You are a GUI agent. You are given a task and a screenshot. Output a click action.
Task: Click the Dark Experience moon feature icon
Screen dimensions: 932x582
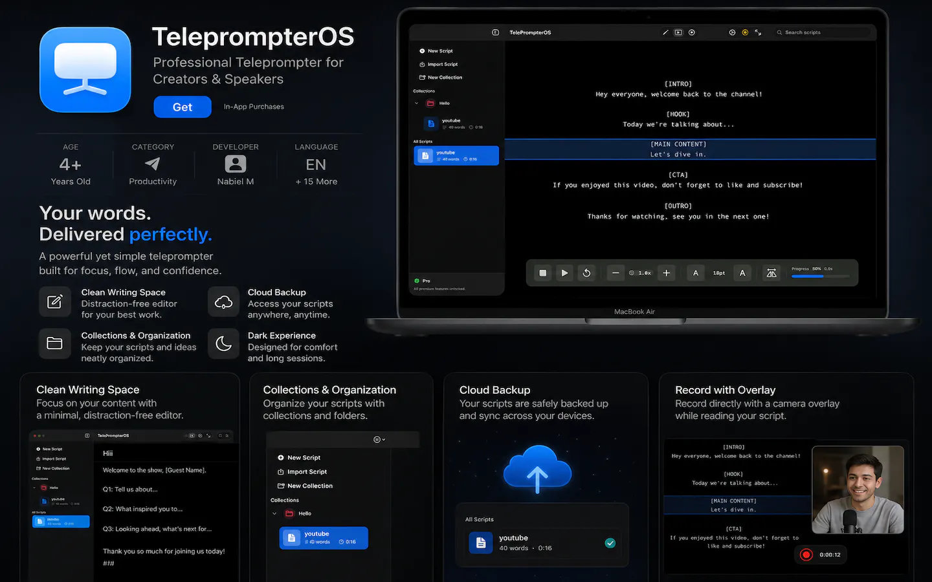(223, 343)
